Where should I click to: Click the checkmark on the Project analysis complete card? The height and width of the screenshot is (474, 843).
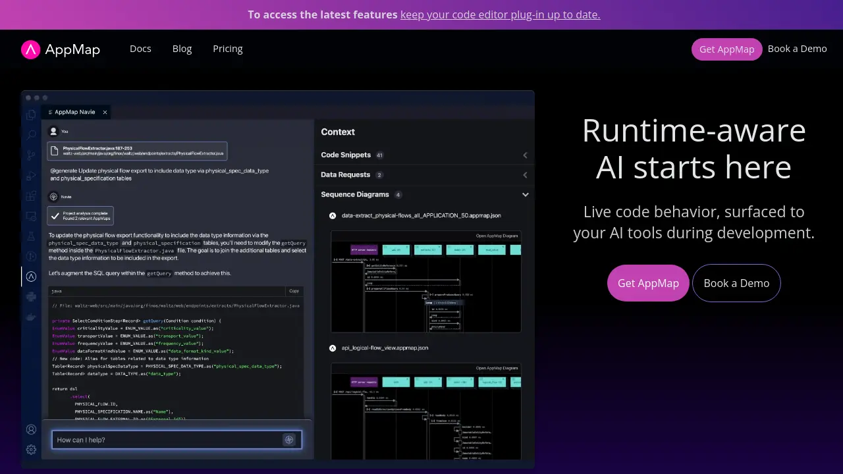[55, 216]
